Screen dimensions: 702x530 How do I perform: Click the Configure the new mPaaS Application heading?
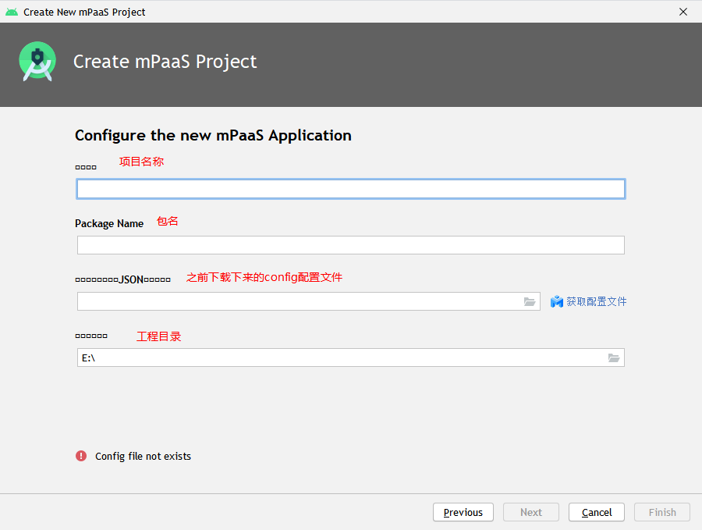pyautogui.click(x=213, y=135)
